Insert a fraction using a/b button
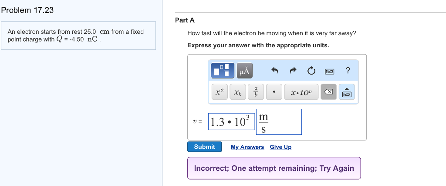Screen dimensions: 446x186 point(256,92)
